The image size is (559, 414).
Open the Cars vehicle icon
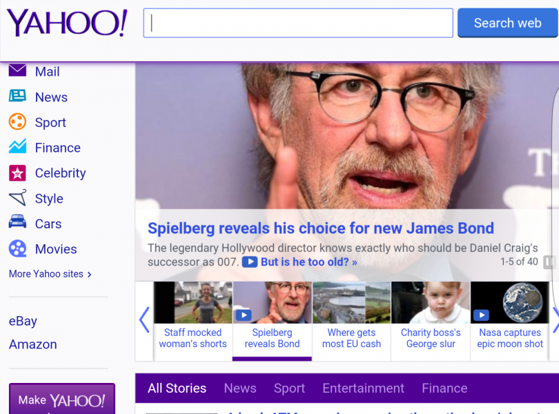(17, 223)
